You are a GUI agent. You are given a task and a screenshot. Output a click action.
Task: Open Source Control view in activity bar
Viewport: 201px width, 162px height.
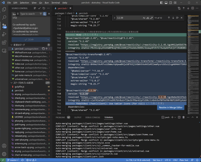tap(4, 25)
